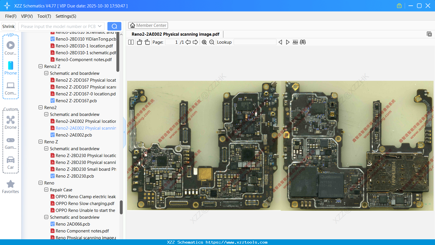Open the Favorites star section
435x245 pixels.
[x=11, y=187]
